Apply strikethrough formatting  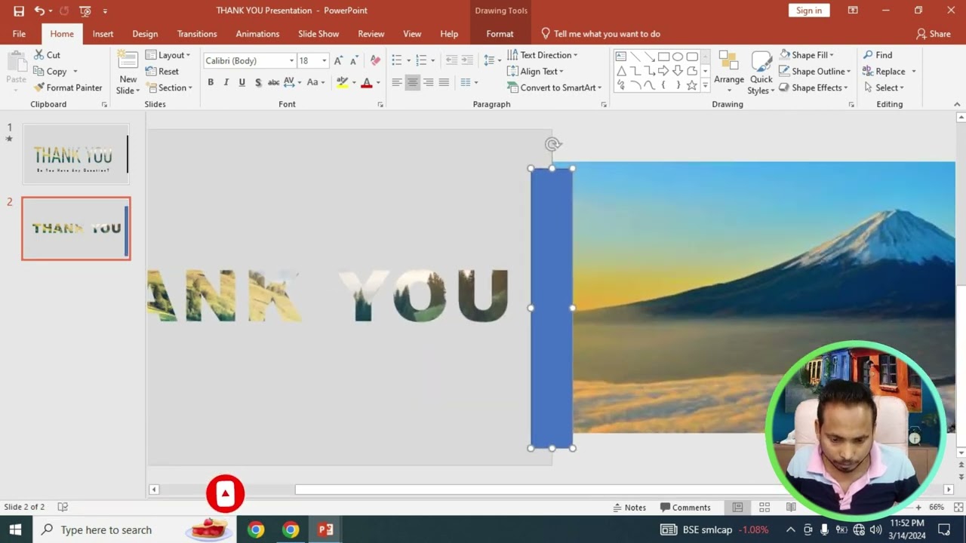[273, 82]
